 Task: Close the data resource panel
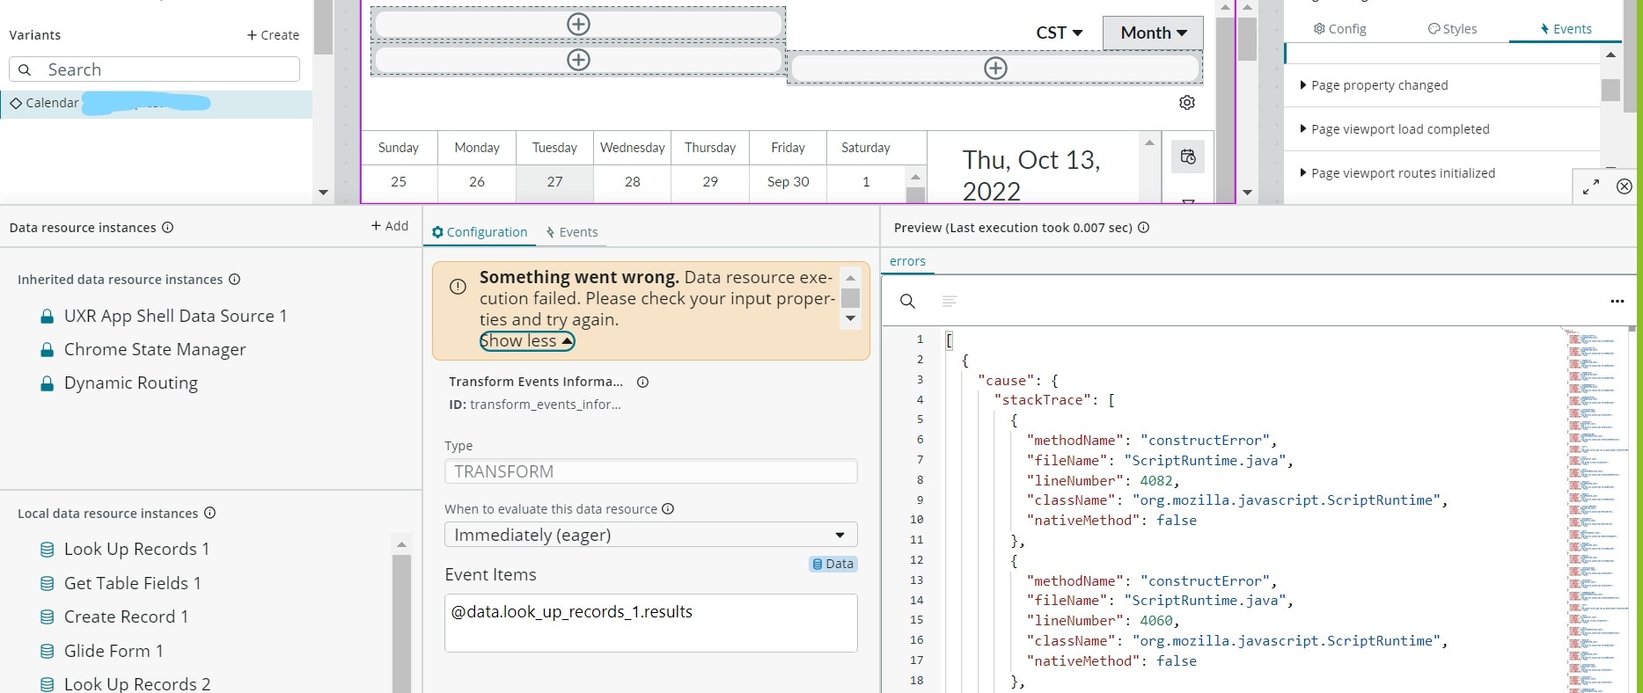tap(1624, 186)
